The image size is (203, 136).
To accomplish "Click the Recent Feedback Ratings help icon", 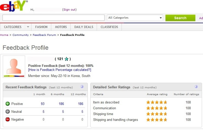I will [82, 87].
